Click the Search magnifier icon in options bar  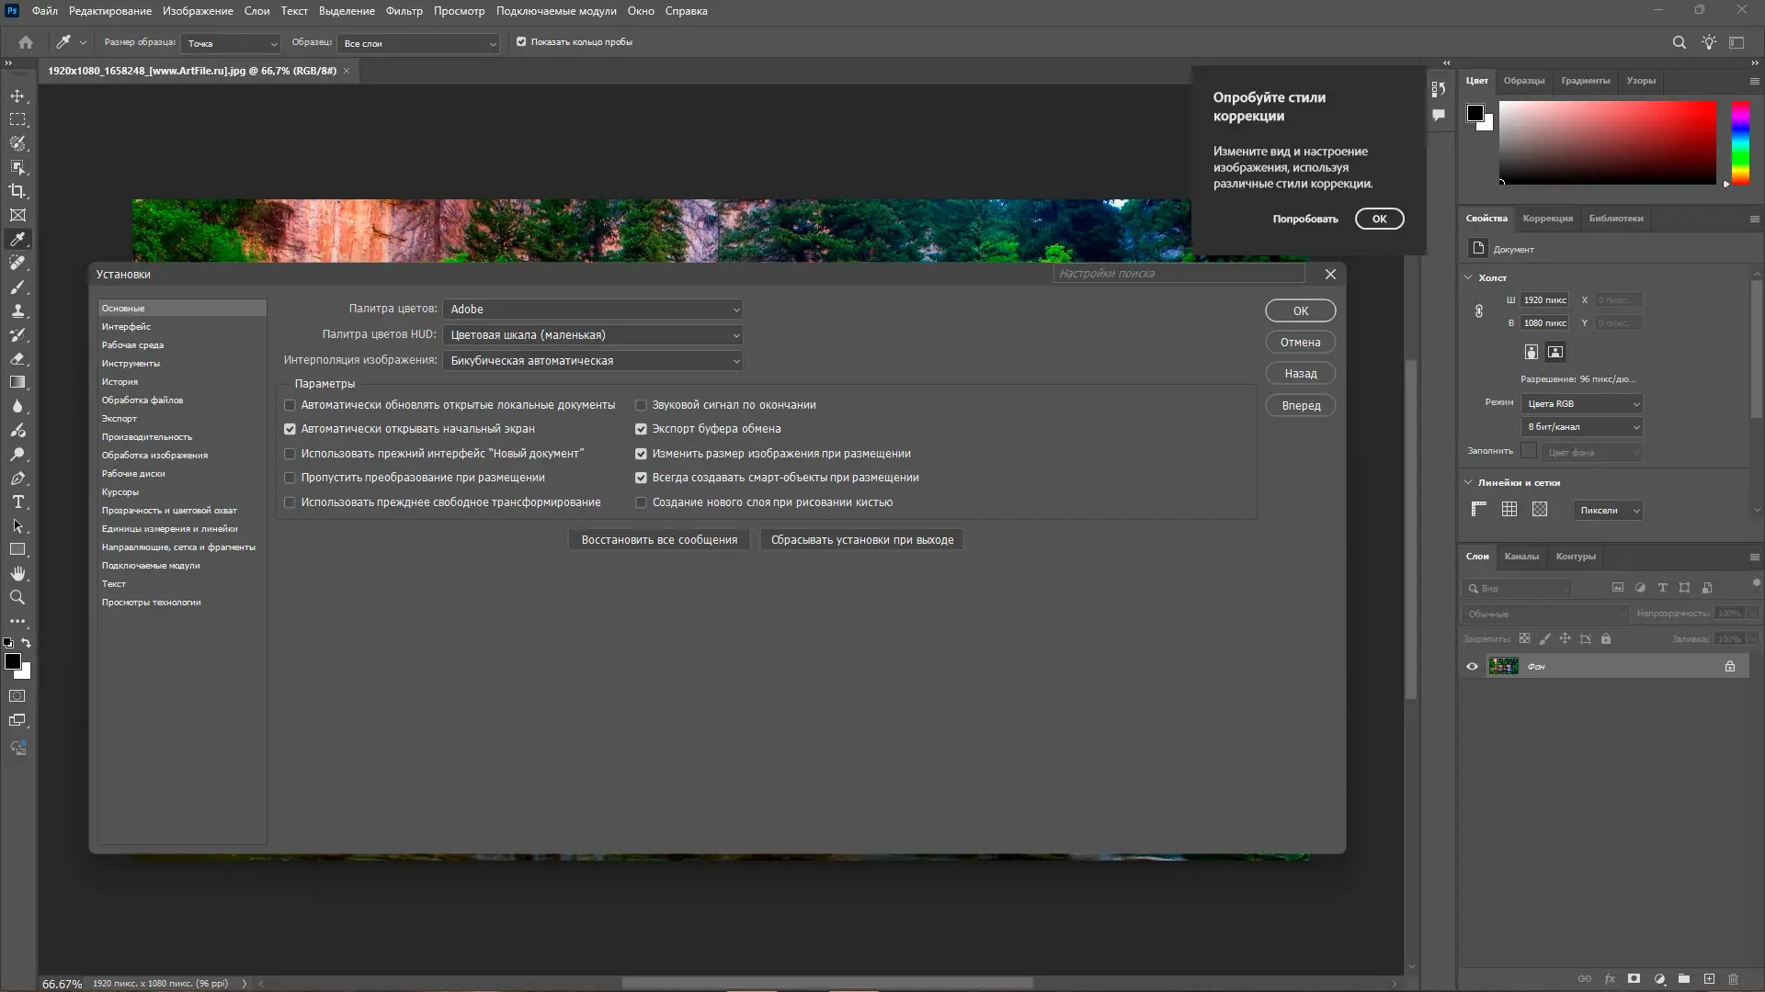pos(1679,42)
